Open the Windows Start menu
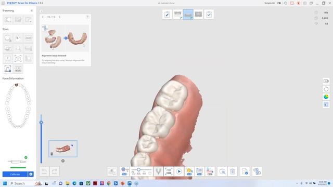The height and width of the screenshot is (187, 333). click(5, 183)
